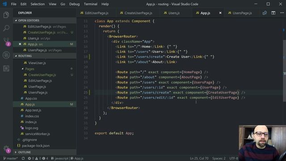
Task: Close the App.js editor tab
Action: click(220, 13)
